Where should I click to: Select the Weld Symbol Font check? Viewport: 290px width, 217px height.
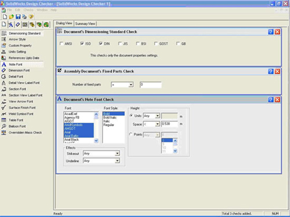pyautogui.click(x=17, y=114)
